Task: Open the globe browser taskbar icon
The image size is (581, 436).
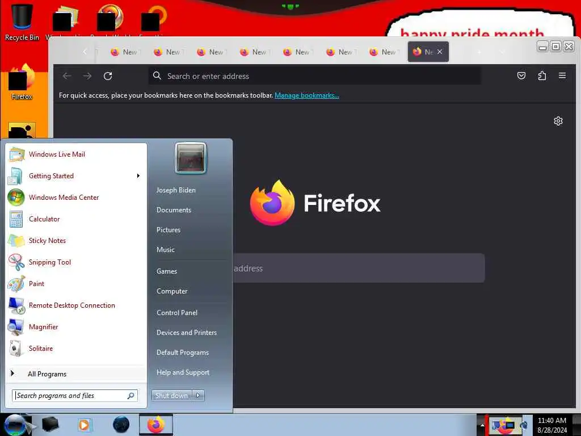Action: [121, 425]
